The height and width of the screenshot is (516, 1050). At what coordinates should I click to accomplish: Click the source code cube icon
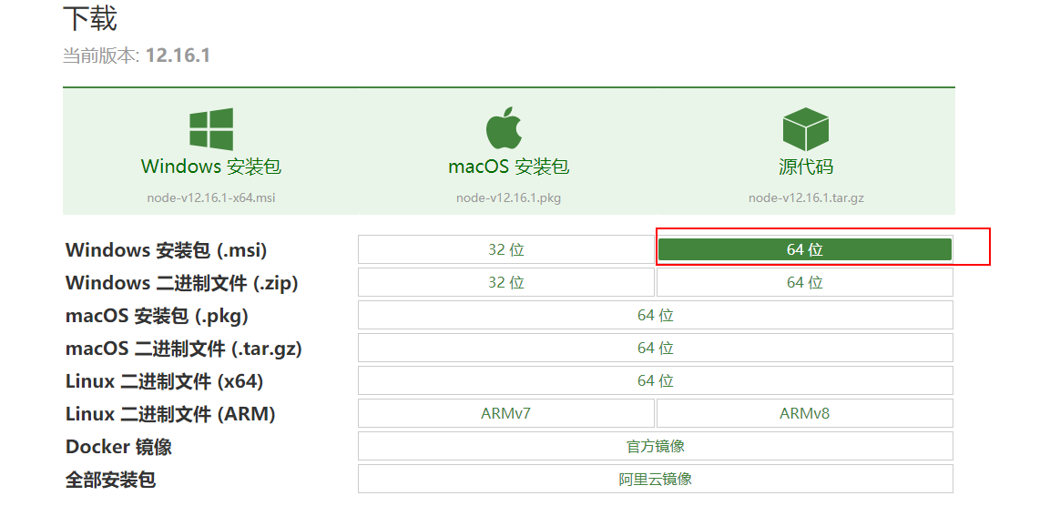click(x=806, y=129)
